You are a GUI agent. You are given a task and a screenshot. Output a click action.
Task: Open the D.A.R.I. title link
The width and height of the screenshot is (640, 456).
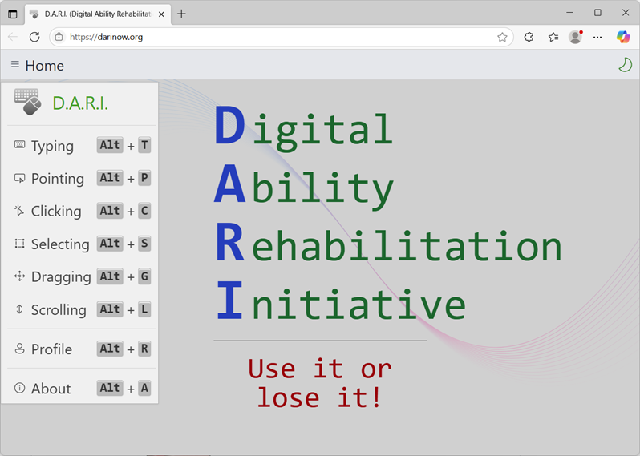pos(80,103)
